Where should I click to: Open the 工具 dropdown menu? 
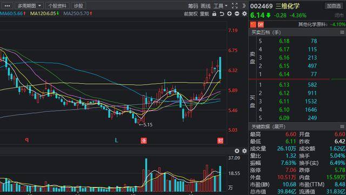[220, 6]
